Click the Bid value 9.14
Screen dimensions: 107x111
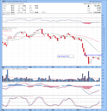(x=24, y=10)
